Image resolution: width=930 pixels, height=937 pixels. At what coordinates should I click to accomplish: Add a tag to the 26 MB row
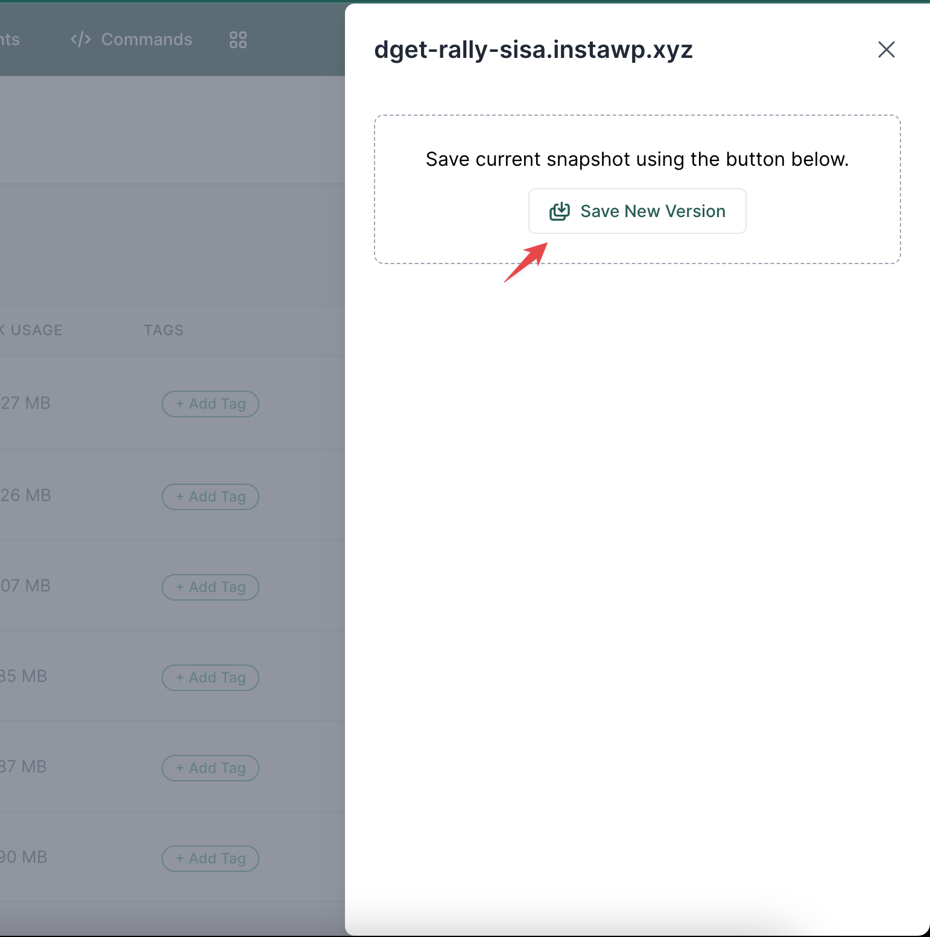tap(210, 497)
